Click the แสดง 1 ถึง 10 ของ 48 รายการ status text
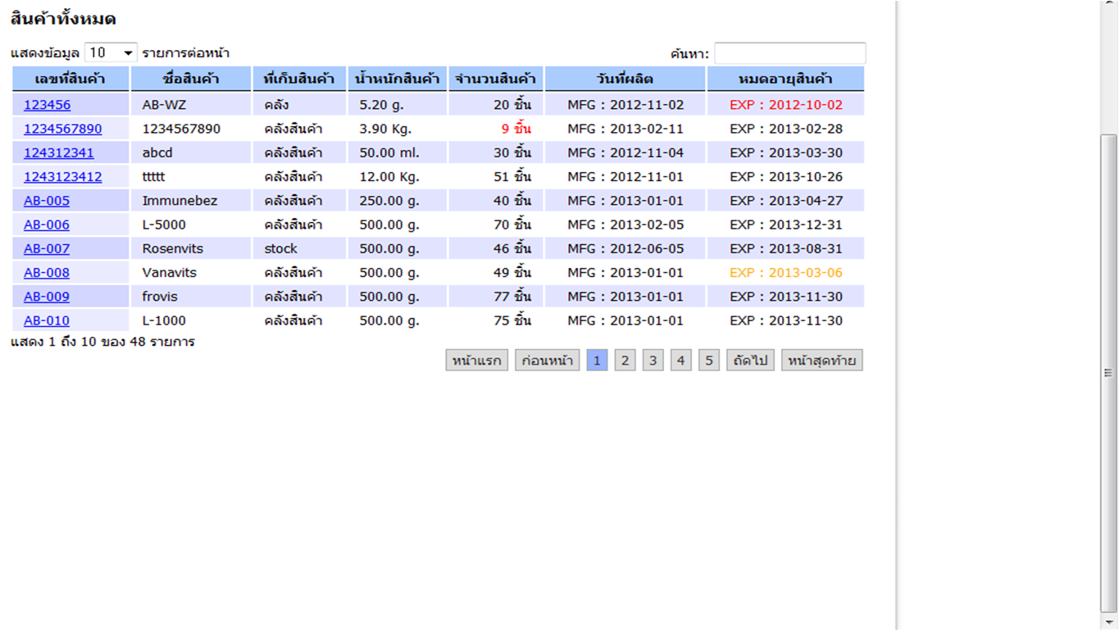Screen dimensions: 1119x631 (102, 342)
